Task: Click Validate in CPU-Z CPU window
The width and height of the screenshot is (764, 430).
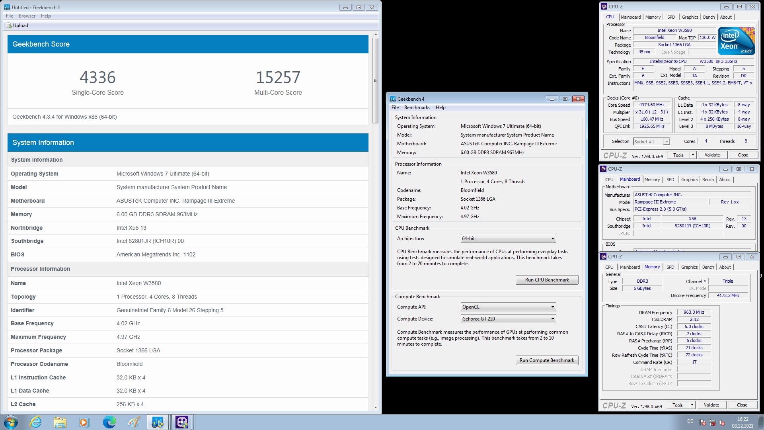Action: 712,155
